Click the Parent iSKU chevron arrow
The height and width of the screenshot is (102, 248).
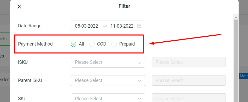click(x=139, y=81)
